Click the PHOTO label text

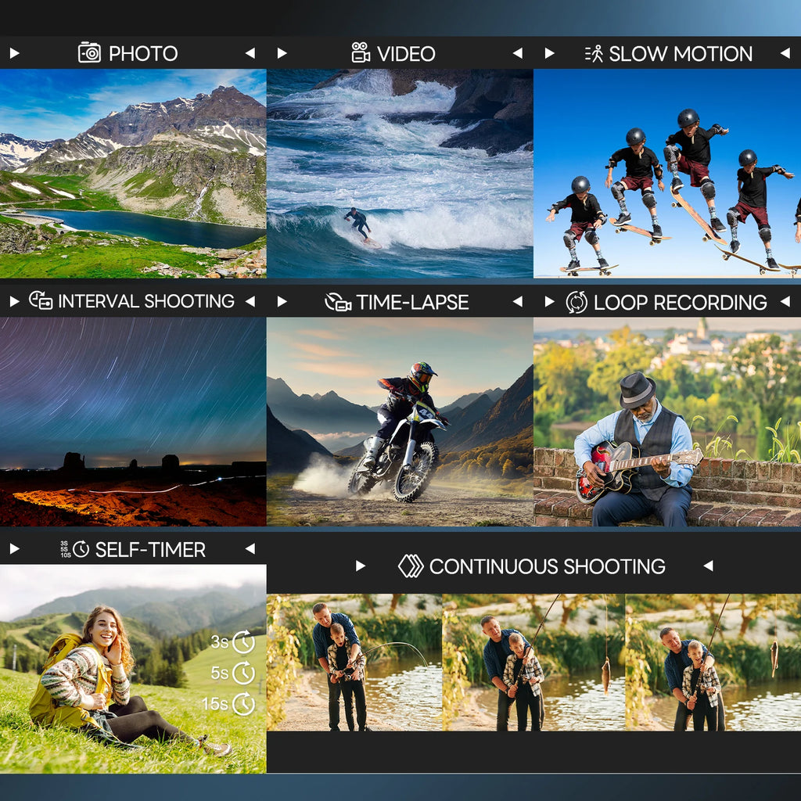143,53
